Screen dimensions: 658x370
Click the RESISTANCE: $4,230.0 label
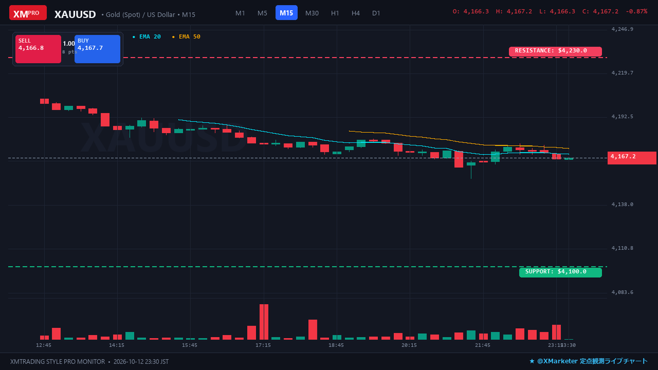[x=555, y=51]
